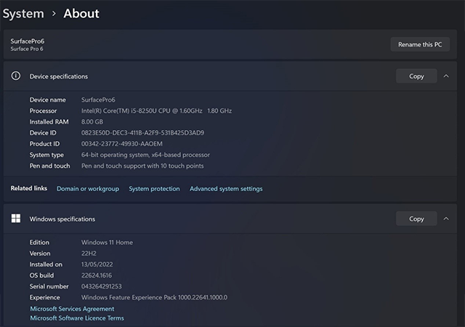
Task: Select the Product ID value text
Action: (122, 144)
